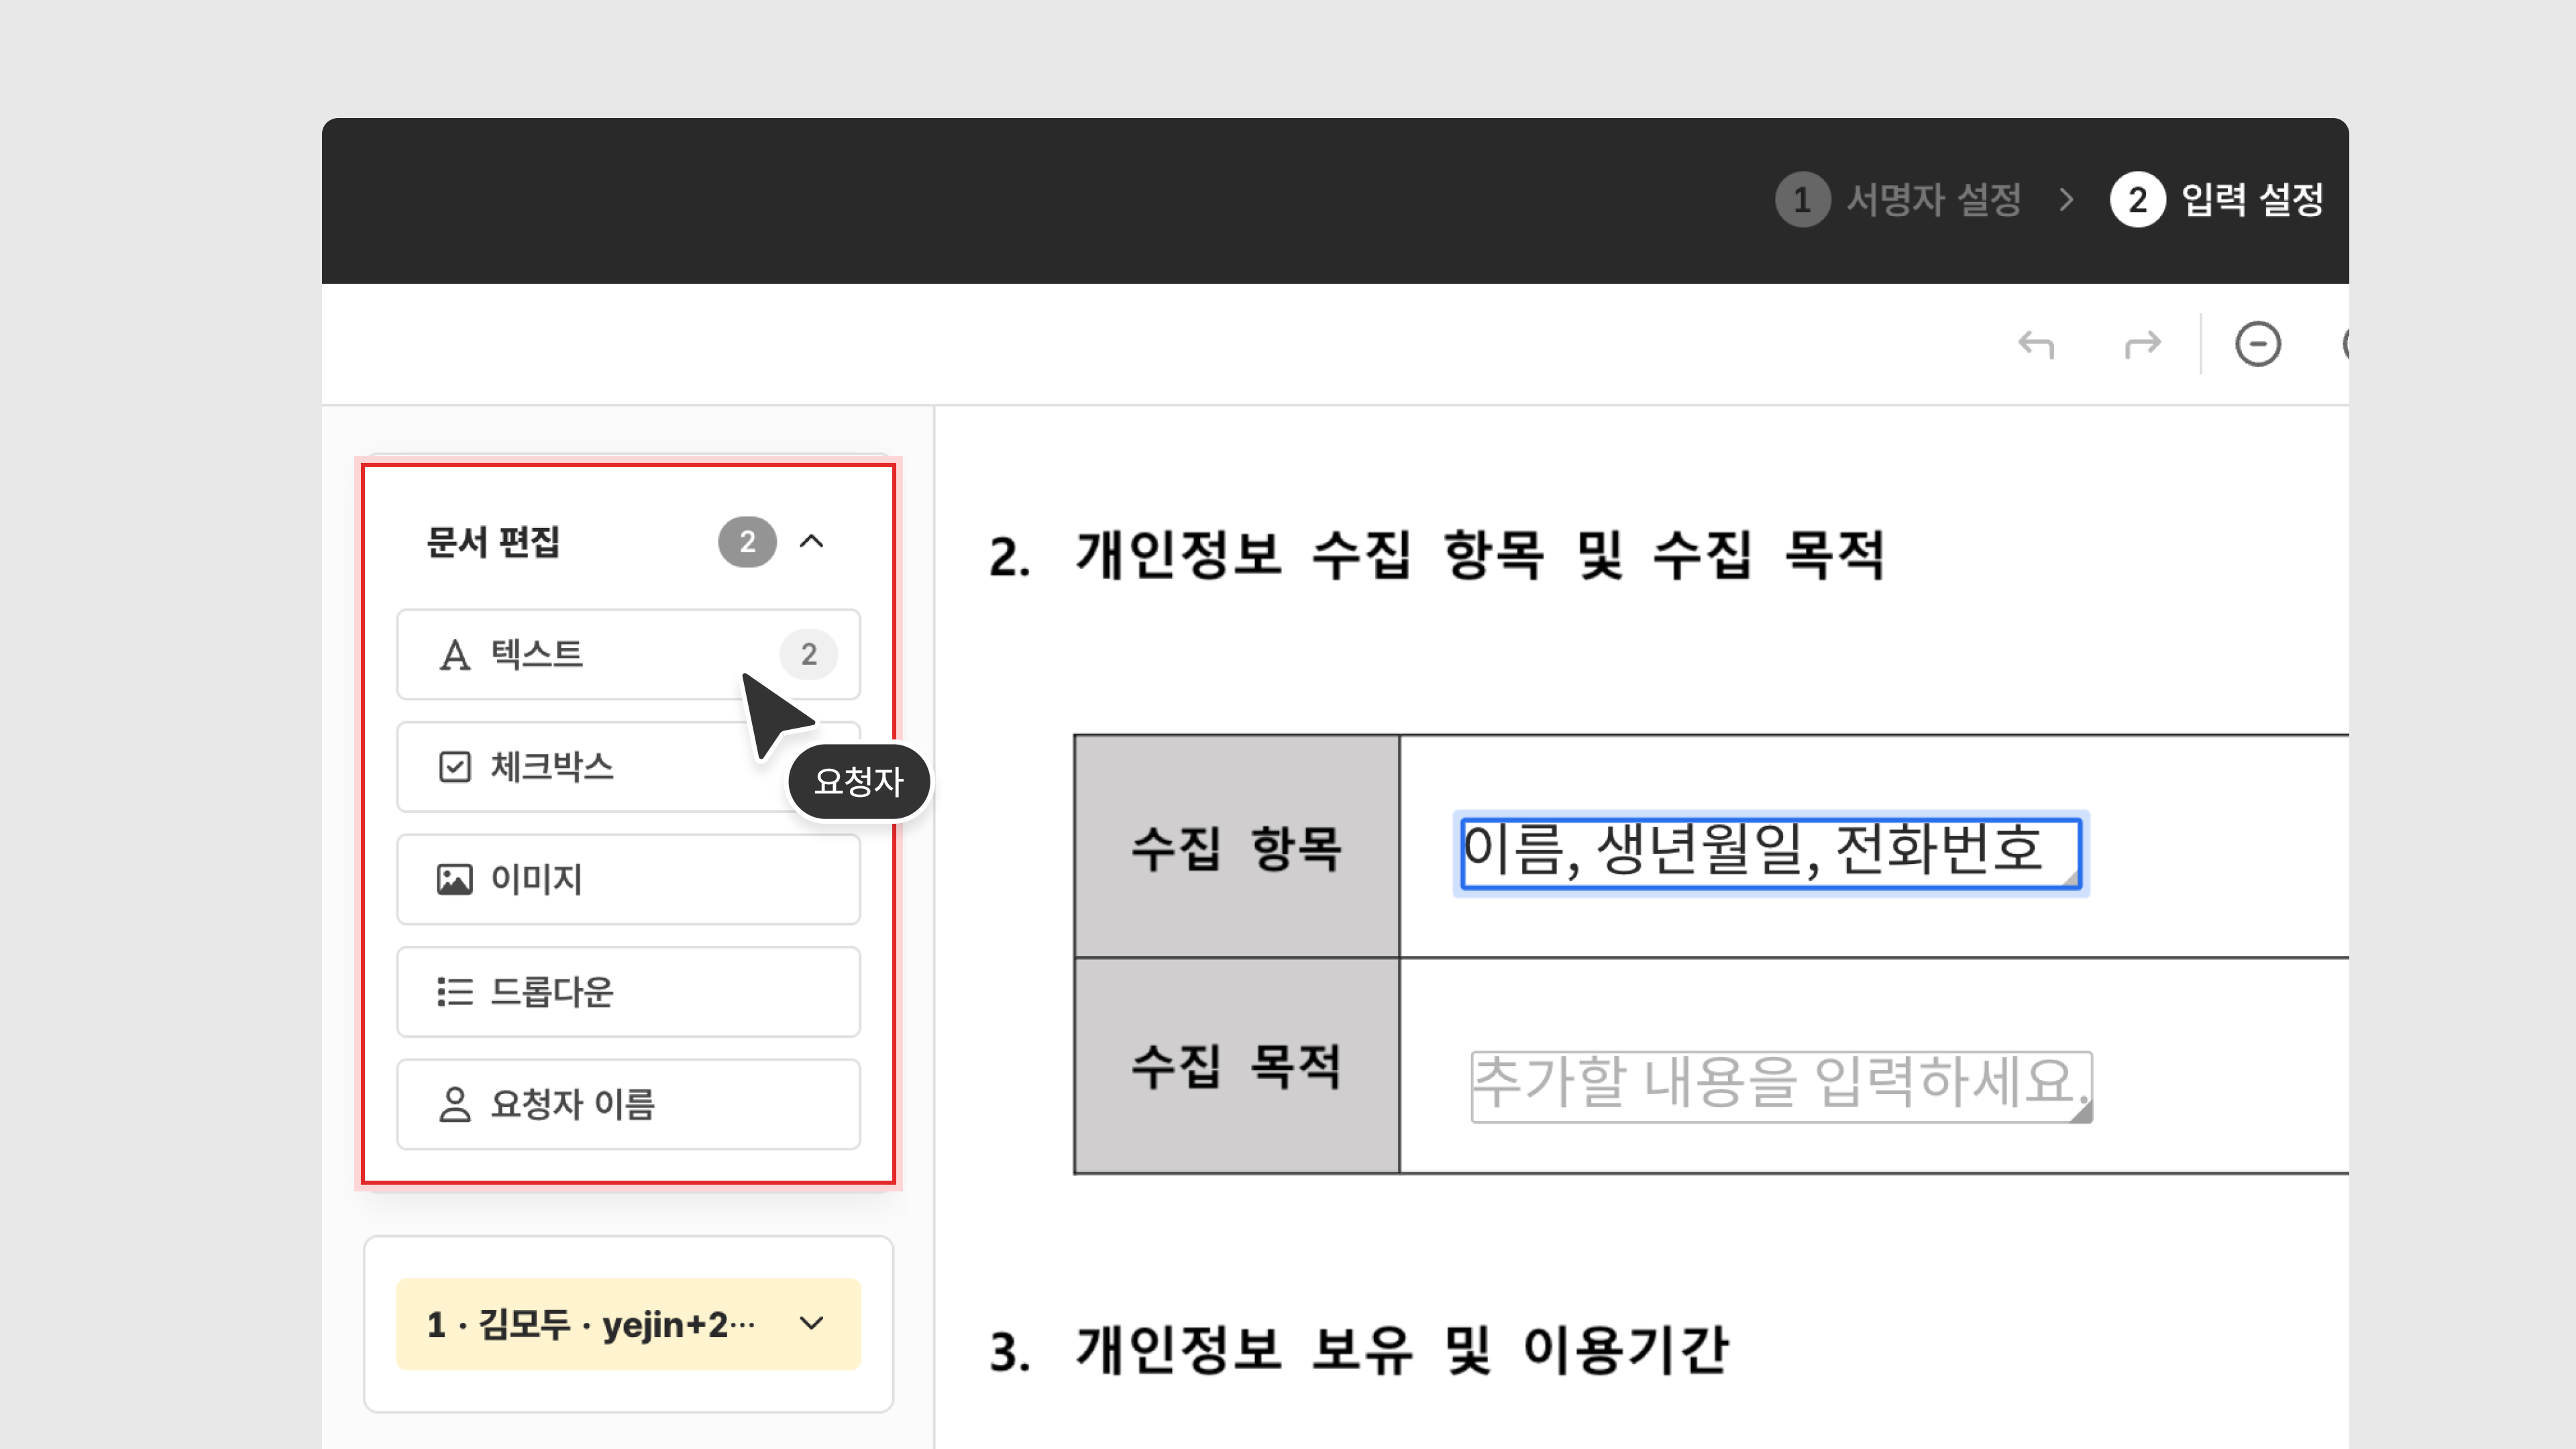Click the 텍스트 letter A icon
The height and width of the screenshot is (1449, 2576).
(455, 655)
